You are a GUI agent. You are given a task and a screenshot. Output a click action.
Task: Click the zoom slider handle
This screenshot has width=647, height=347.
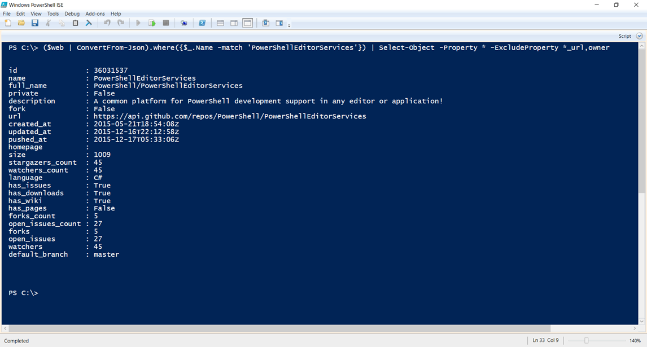point(586,340)
